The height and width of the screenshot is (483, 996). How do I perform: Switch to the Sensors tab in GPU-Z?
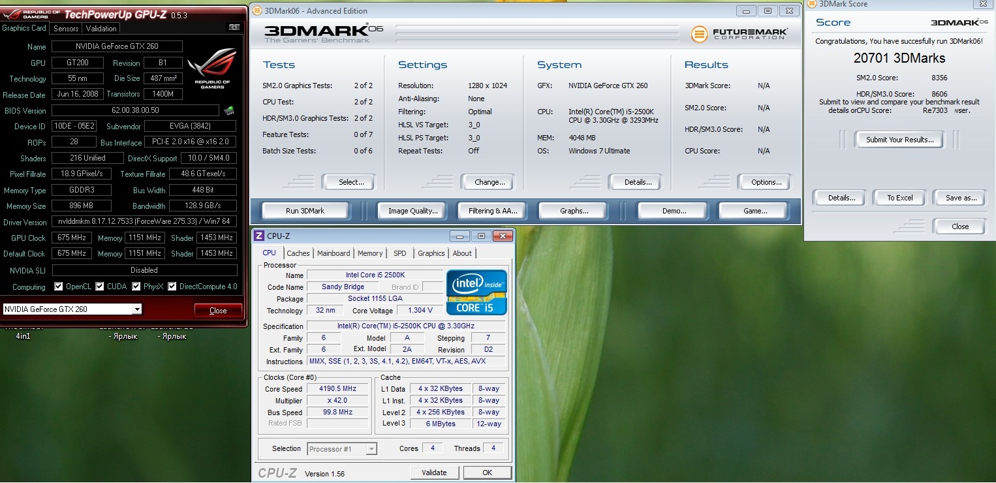click(x=66, y=29)
